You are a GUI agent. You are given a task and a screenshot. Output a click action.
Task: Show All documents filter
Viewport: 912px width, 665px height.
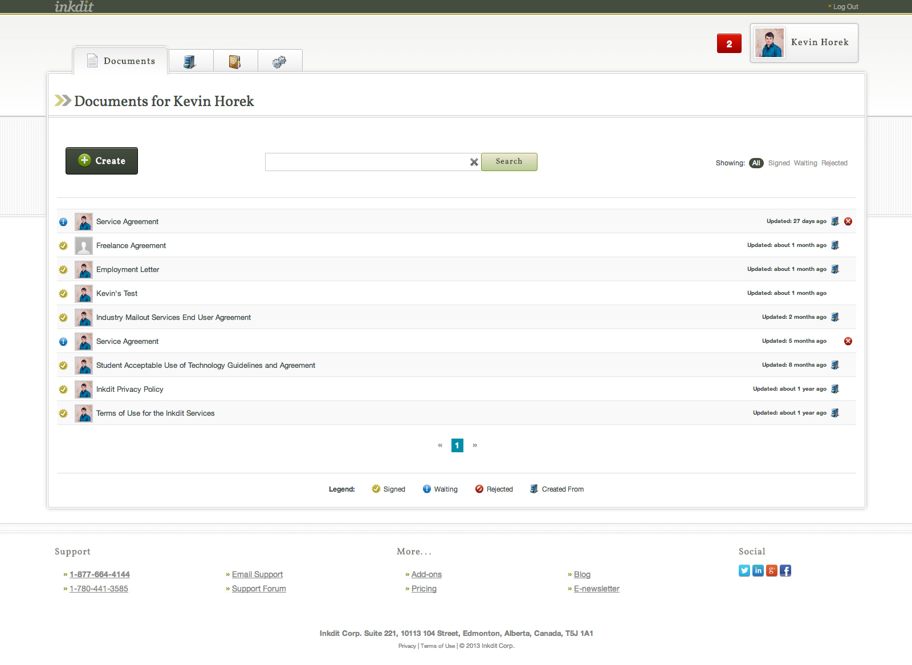click(756, 163)
